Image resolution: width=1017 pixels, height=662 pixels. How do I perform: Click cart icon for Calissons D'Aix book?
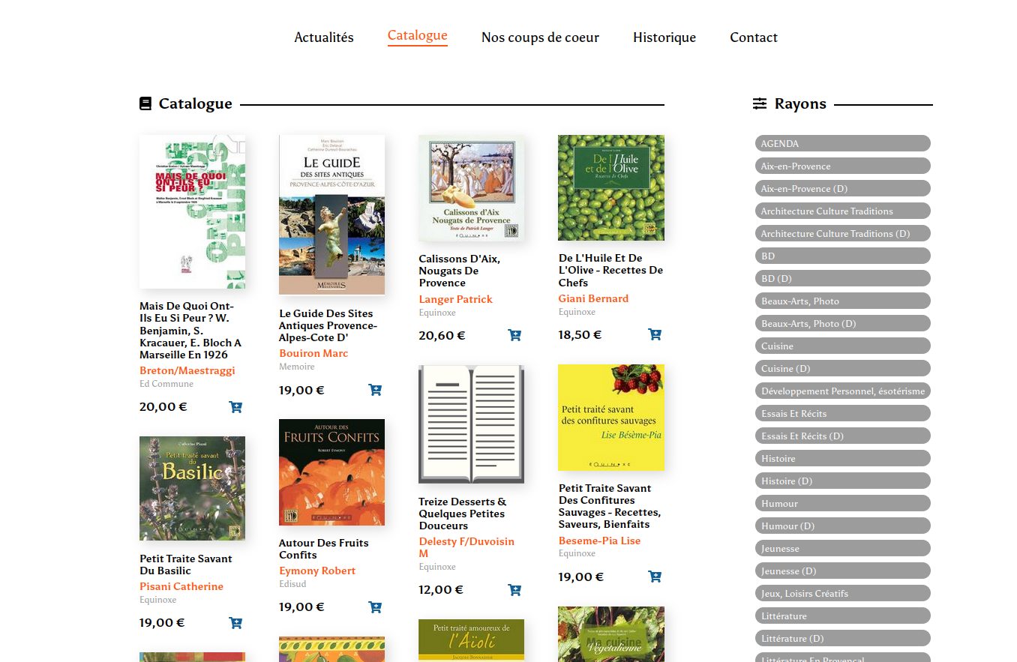[x=514, y=335]
